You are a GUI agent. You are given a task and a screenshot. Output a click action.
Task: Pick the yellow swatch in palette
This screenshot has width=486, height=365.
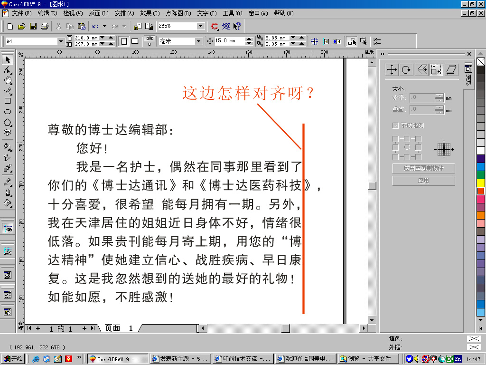[x=481, y=183]
